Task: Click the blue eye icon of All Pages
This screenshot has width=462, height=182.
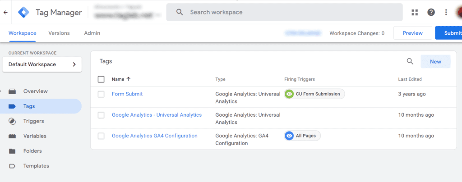Action: [289, 136]
